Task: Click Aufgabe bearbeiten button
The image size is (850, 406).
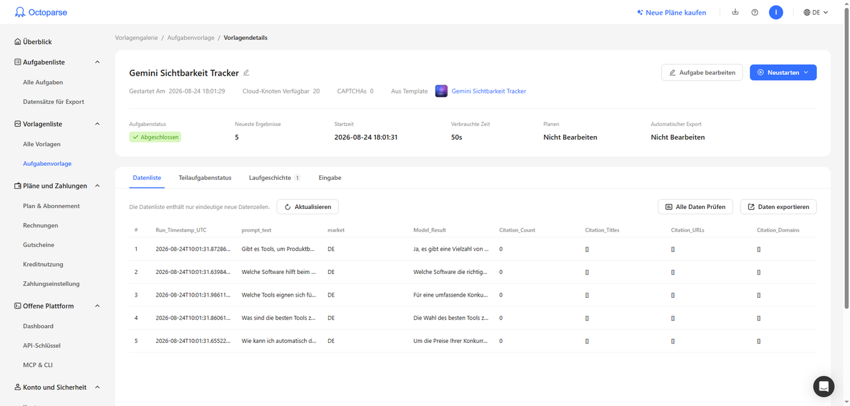Action: click(x=702, y=72)
